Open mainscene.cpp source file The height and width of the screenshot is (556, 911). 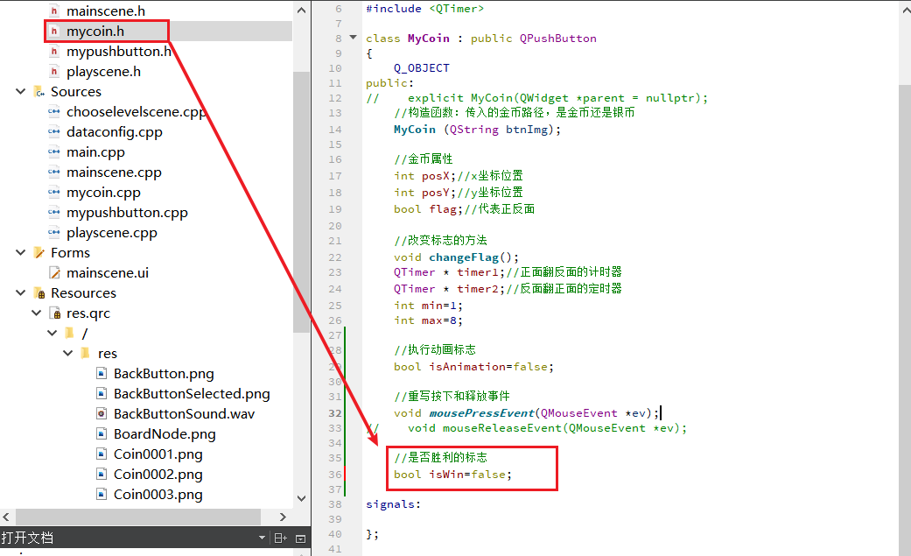tap(114, 172)
